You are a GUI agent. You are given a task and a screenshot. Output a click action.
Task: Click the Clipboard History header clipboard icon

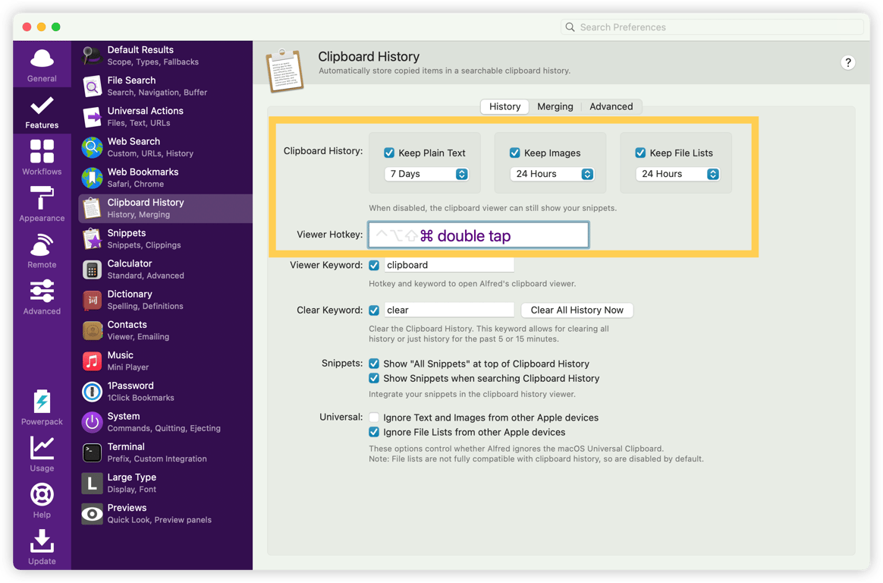[x=285, y=71]
